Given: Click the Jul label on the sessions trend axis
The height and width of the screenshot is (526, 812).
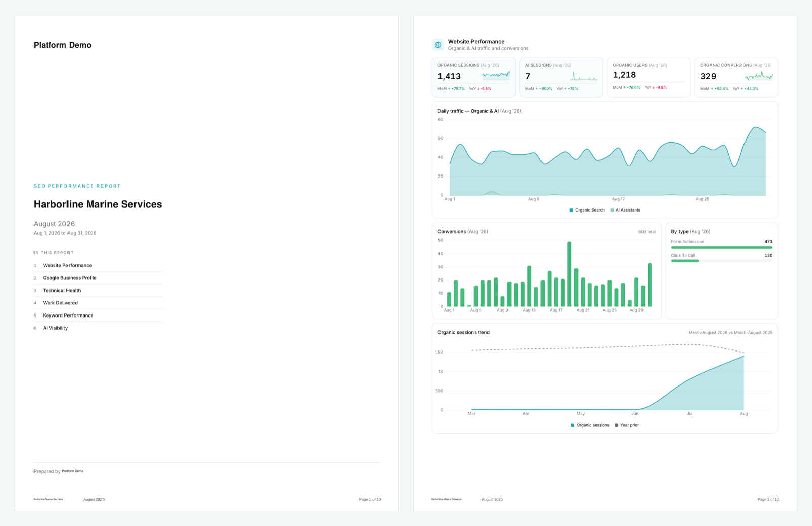Looking at the screenshot, I should (x=689, y=414).
